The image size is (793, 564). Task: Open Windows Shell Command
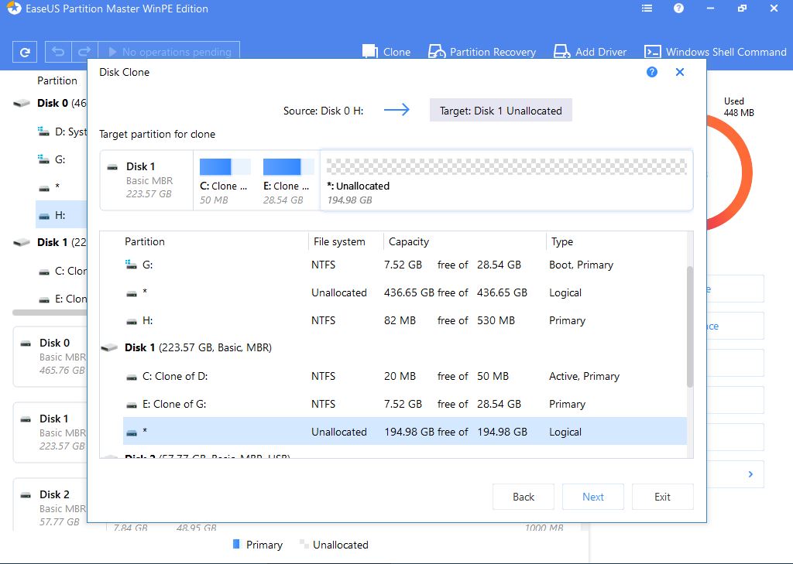[716, 52]
